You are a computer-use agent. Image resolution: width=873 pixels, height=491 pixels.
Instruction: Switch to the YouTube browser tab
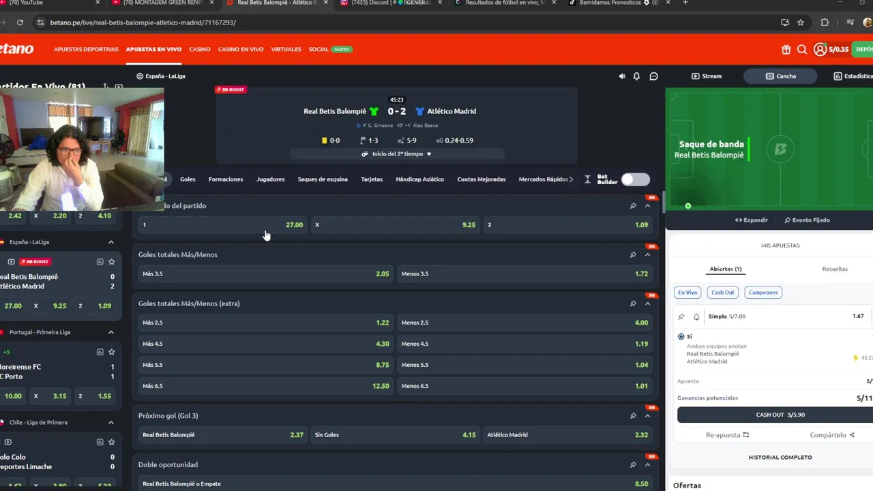pyautogui.click(x=26, y=3)
